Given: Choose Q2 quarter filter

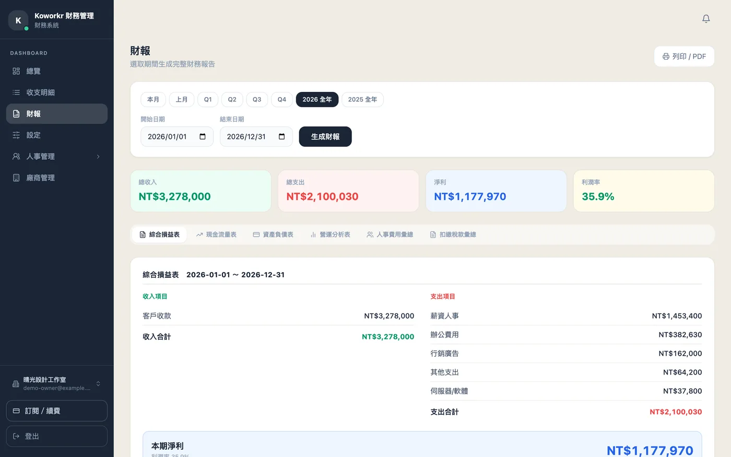Looking at the screenshot, I should [232, 99].
